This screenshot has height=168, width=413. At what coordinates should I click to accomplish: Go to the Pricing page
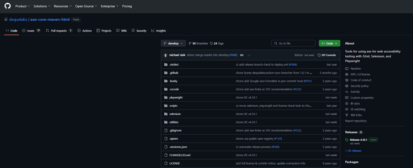127,6
